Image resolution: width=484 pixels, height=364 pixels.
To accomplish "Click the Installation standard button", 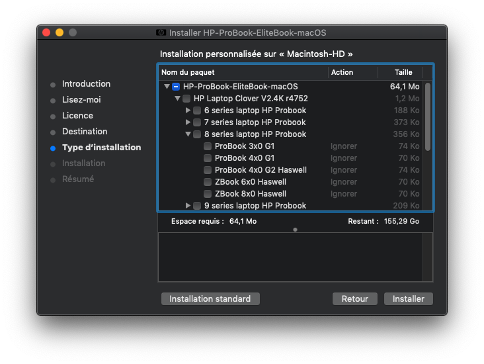I will [210, 298].
